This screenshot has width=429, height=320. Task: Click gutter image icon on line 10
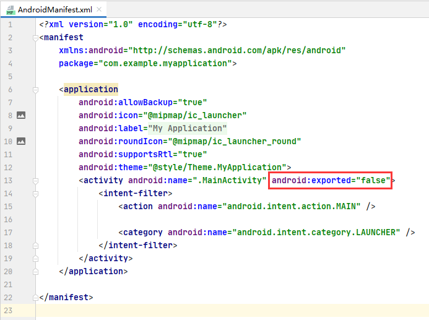coord(21,141)
